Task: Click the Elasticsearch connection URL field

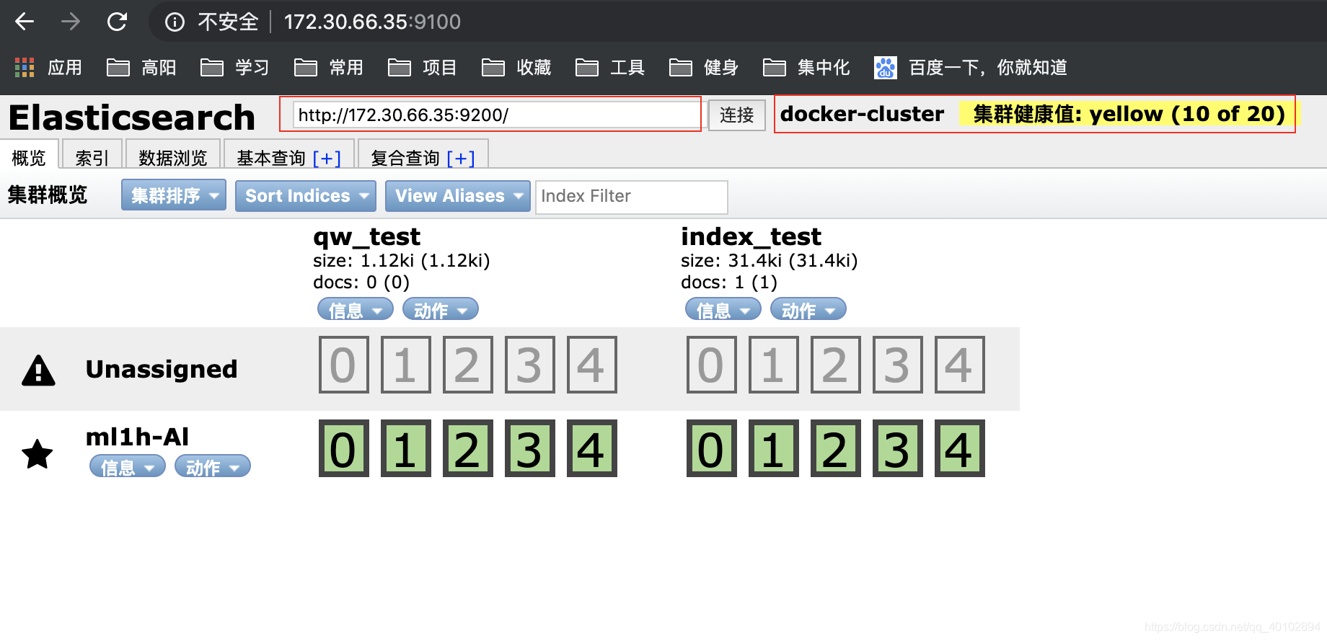Action: click(x=496, y=115)
